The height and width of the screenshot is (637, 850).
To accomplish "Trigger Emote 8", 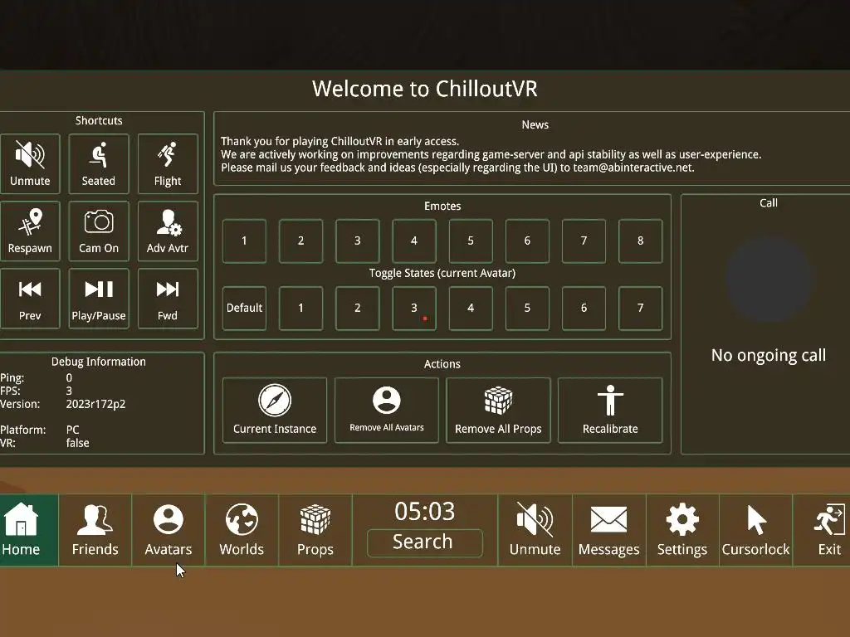I will pos(640,241).
